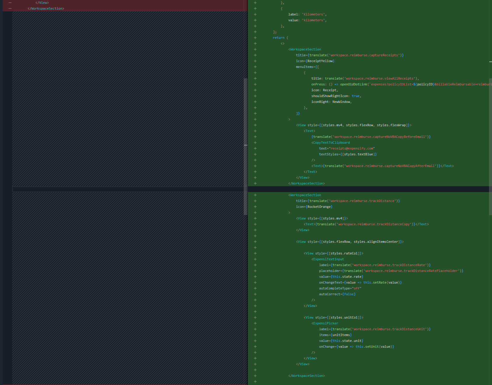Viewport: 492px width, 385px height.
Task: Click 'workspace.reimburse.trackDistanceUnit' string
Action: 389,329
